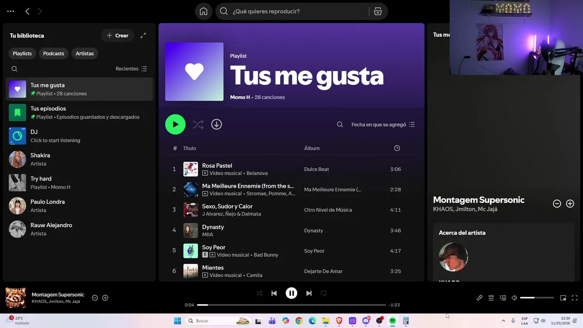Open 'Fecha en que se agregó' sort dropdown

383,124
